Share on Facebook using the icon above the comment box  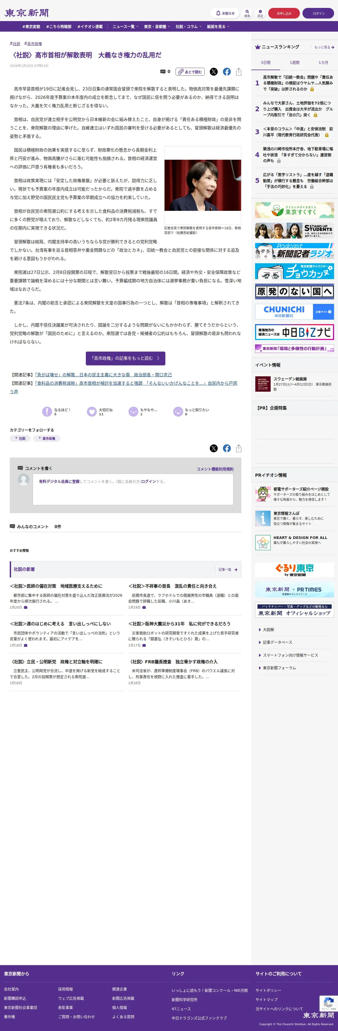(x=227, y=448)
